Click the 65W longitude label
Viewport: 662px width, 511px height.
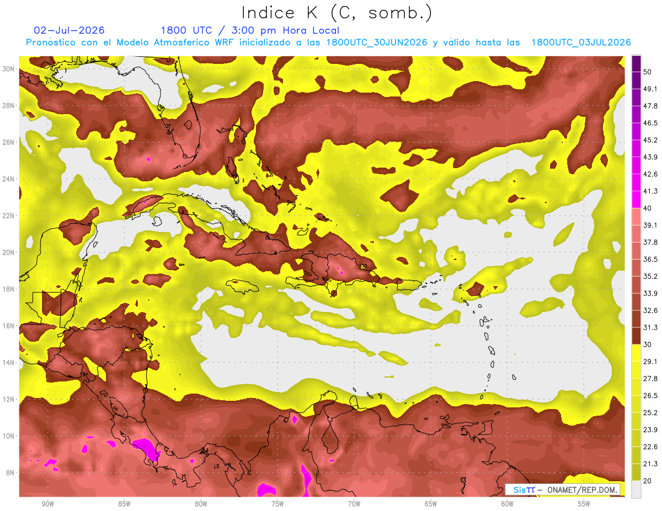(431, 504)
